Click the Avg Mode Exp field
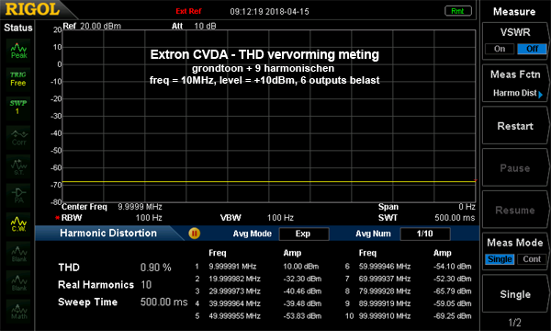551x331 pixels. pos(304,234)
